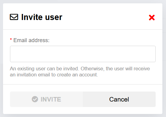
Task: Click the word 'address:' in the field label
Action: (39, 40)
